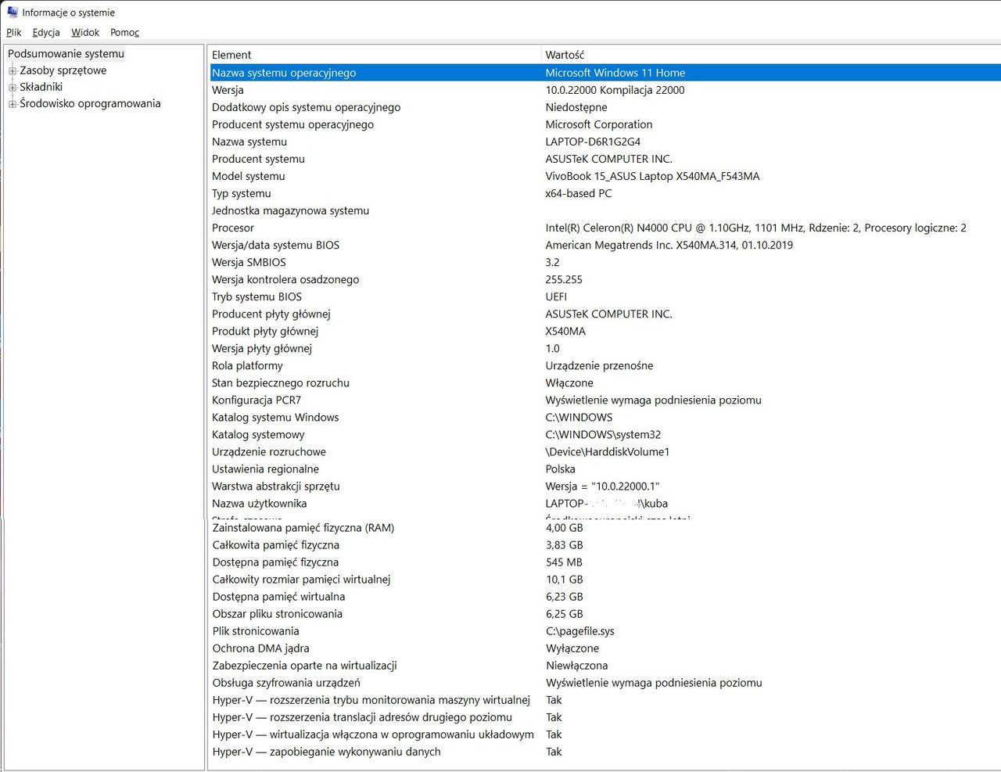The height and width of the screenshot is (772, 1001).
Task: Expand the Środowisko oprogramowania tree node
Action: (13, 104)
